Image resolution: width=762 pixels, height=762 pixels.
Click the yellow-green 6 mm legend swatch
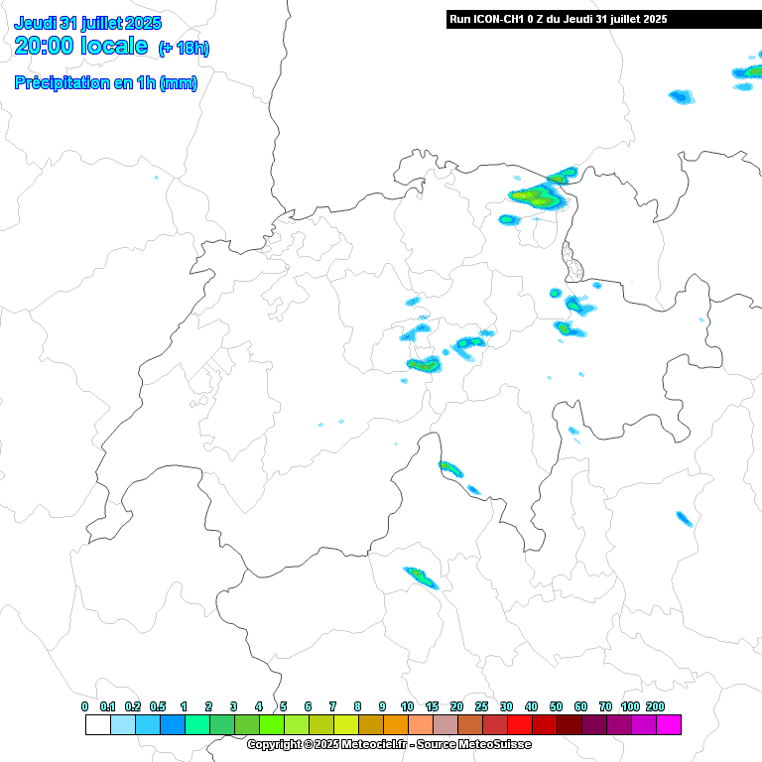(x=321, y=724)
